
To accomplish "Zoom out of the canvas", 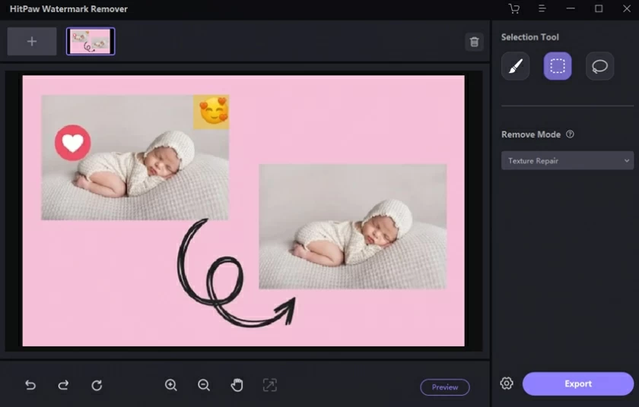I will coord(204,385).
